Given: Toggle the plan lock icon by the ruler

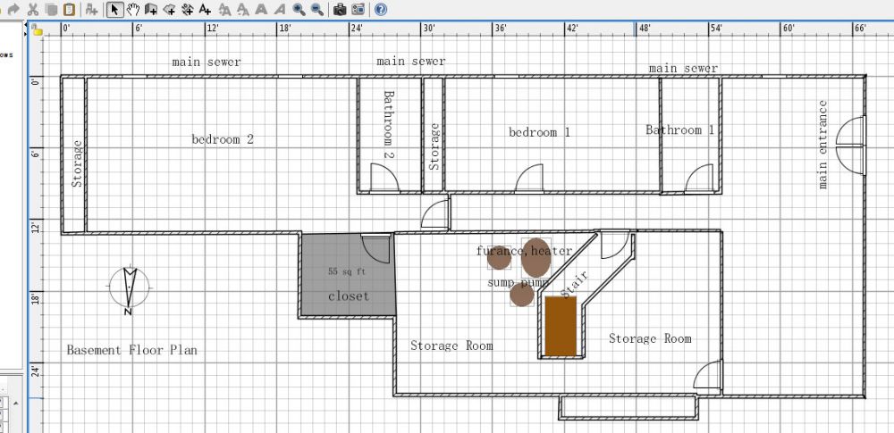Looking at the screenshot, I should pos(38,29).
